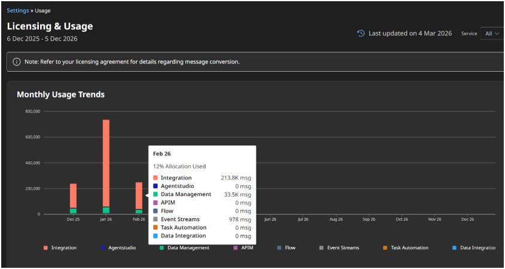
Task: Click the Feb 26 tooltip heading
Action: coord(162,154)
